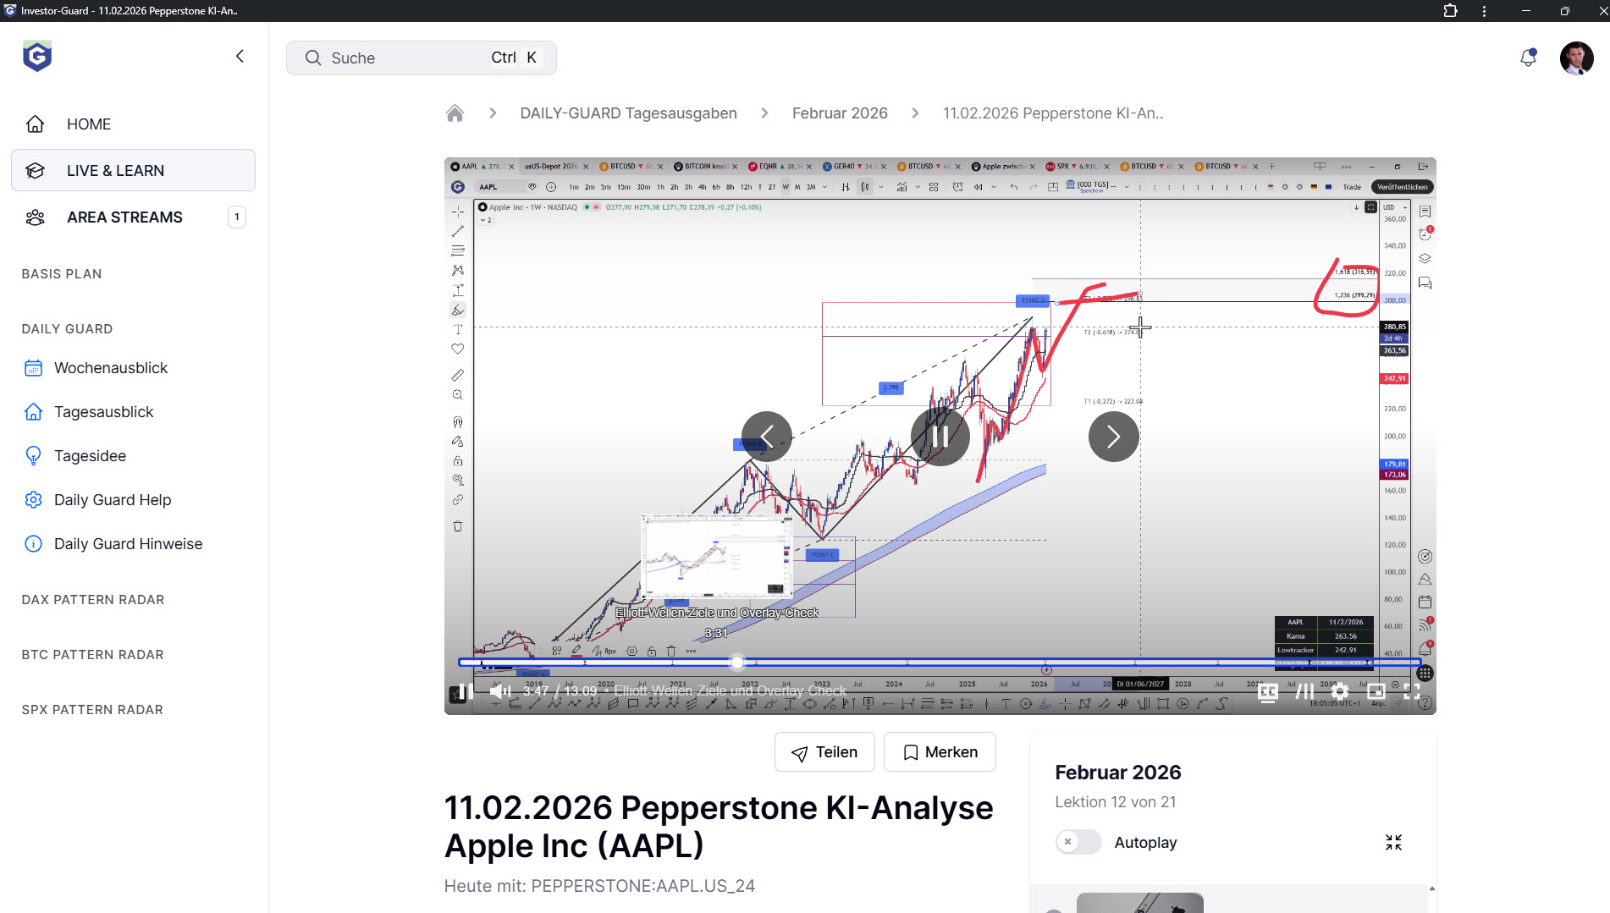The width and height of the screenshot is (1610, 913).
Task: Click the Teilen share button
Action: click(x=824, y=752)
